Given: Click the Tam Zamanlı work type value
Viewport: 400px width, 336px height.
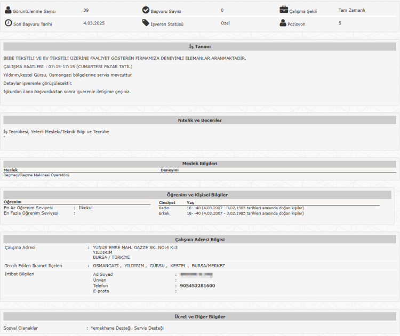Looking at the screenshot, I should pyautogui.click(x=351, y=10).
